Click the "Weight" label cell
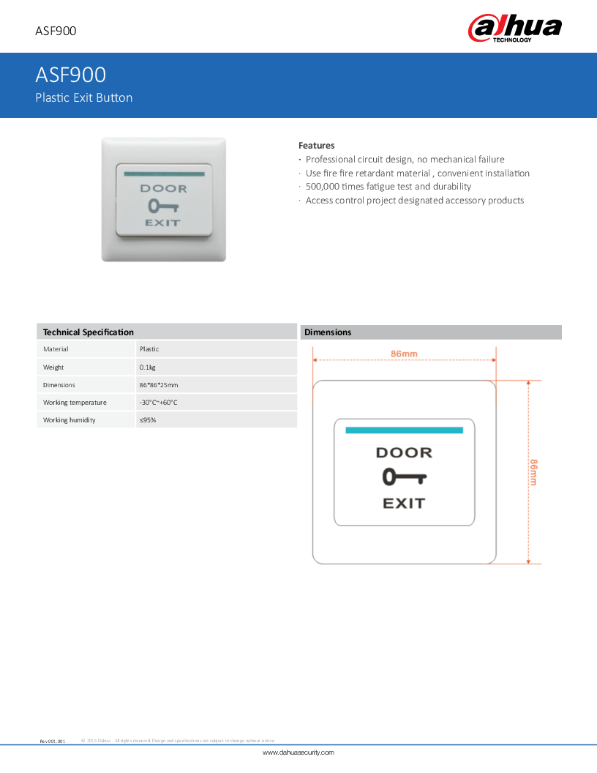Viewport: 597px width, 773px height. point(86,367)
